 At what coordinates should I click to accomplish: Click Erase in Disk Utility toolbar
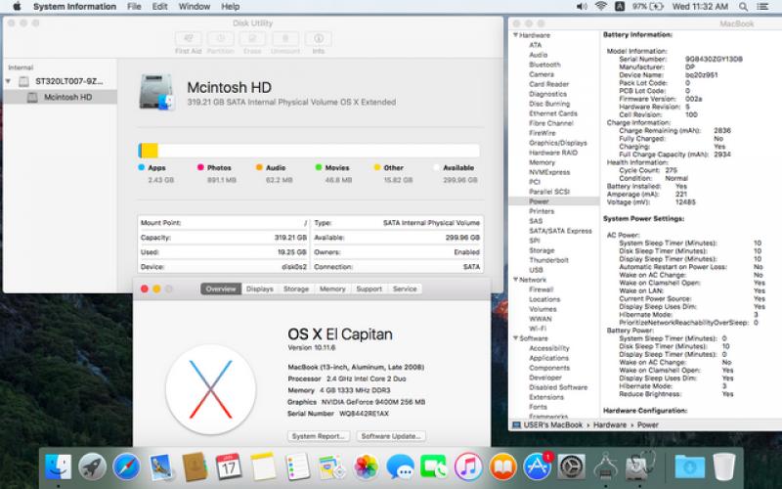click(x=253, y=43)
